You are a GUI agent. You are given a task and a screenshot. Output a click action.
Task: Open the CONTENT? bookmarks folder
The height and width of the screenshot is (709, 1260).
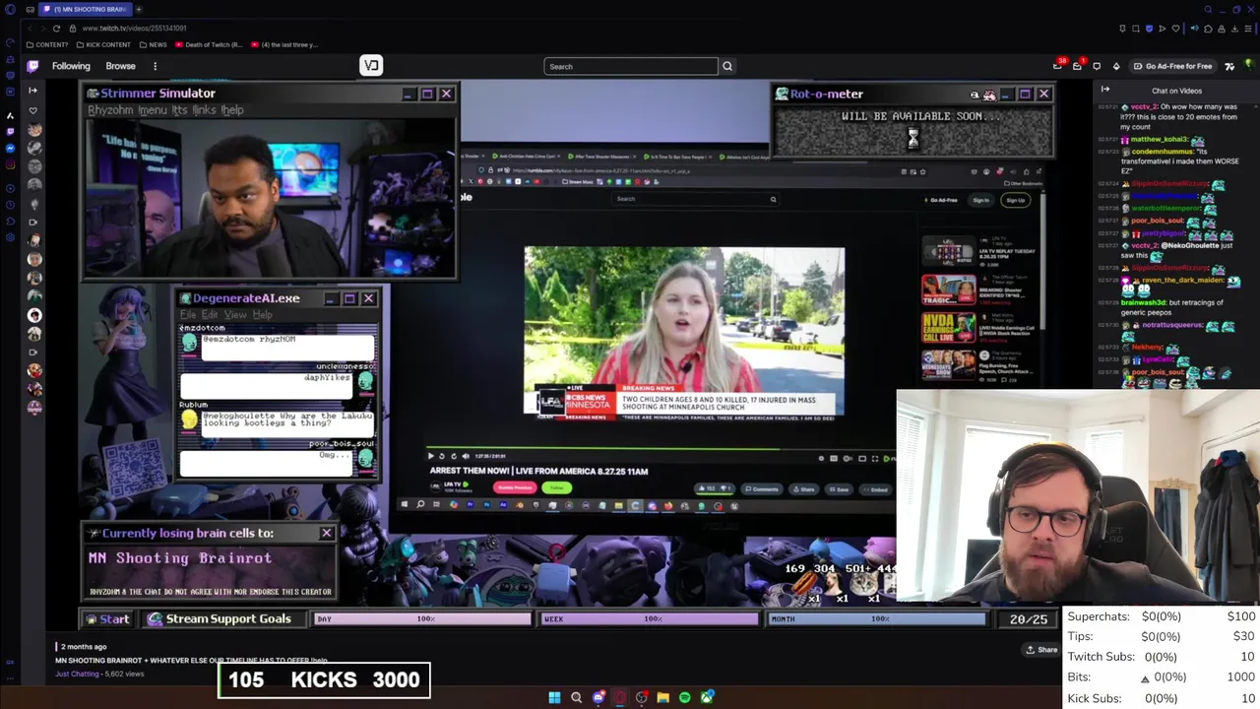47,44
